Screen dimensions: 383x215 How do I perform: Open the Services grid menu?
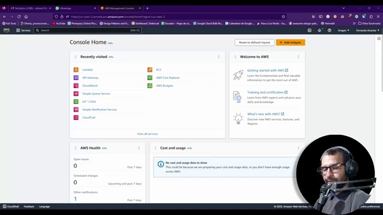coord(23,30)
